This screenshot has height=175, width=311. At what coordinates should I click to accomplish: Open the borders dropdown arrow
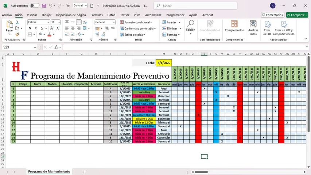tap(34, 35)
